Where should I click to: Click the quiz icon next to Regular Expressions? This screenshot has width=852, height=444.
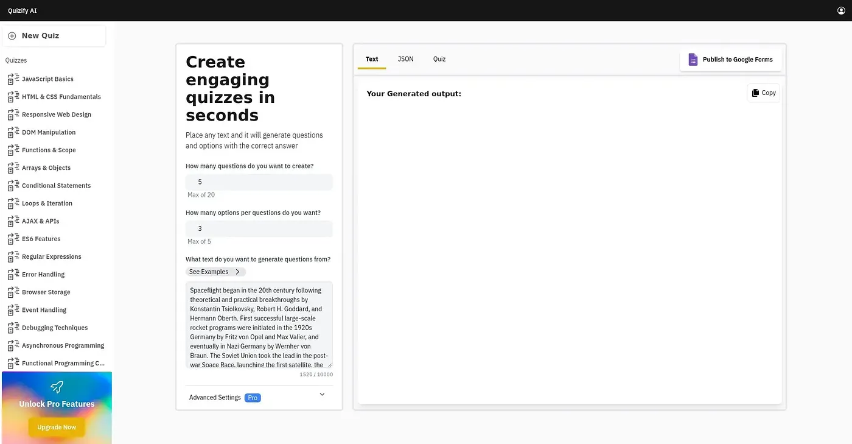[x=13, y=256]
